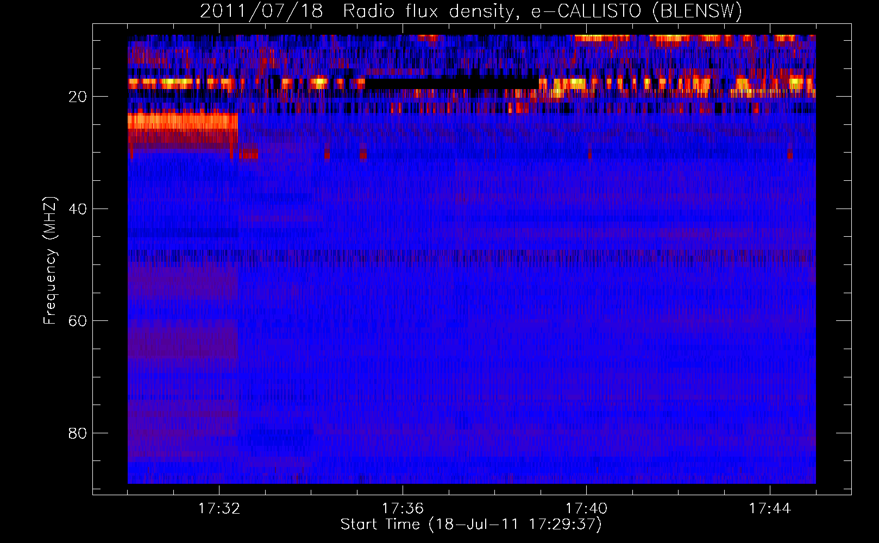
Task: Click the 17:40 time tick label
Action: click(586, 508)
